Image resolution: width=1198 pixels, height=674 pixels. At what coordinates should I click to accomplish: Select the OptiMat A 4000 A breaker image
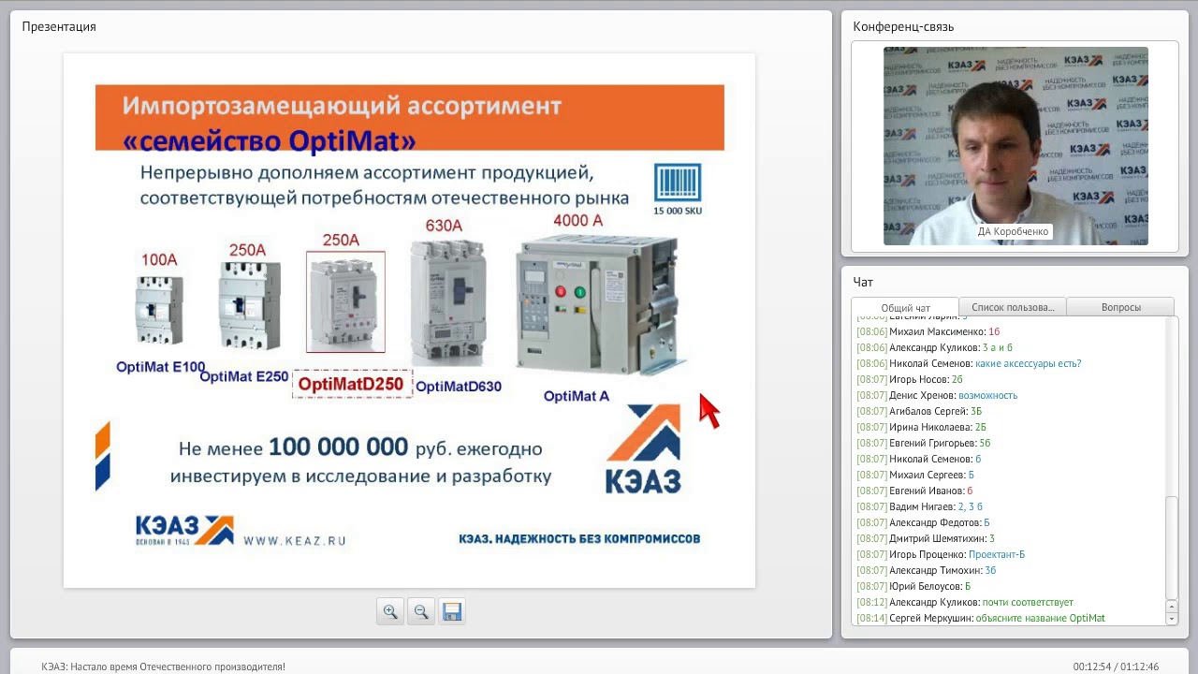[599, 304]
